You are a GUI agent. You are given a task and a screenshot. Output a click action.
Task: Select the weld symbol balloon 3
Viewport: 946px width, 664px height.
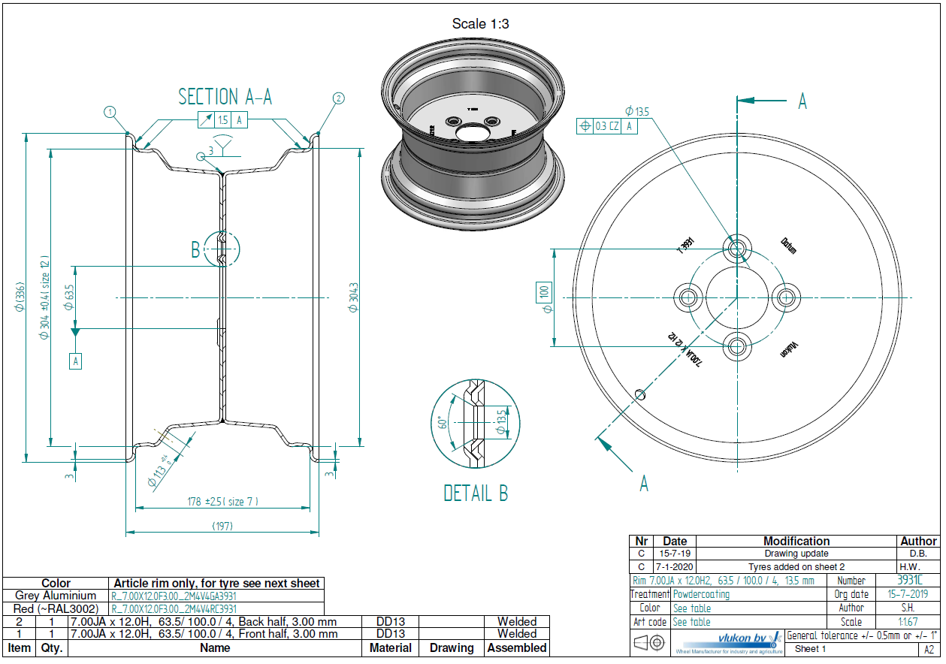click(201, 156)
